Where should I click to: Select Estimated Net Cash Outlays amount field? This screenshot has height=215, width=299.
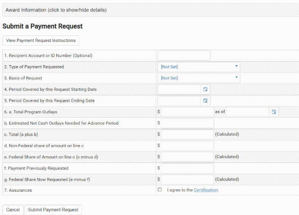[x=187, y=123]
